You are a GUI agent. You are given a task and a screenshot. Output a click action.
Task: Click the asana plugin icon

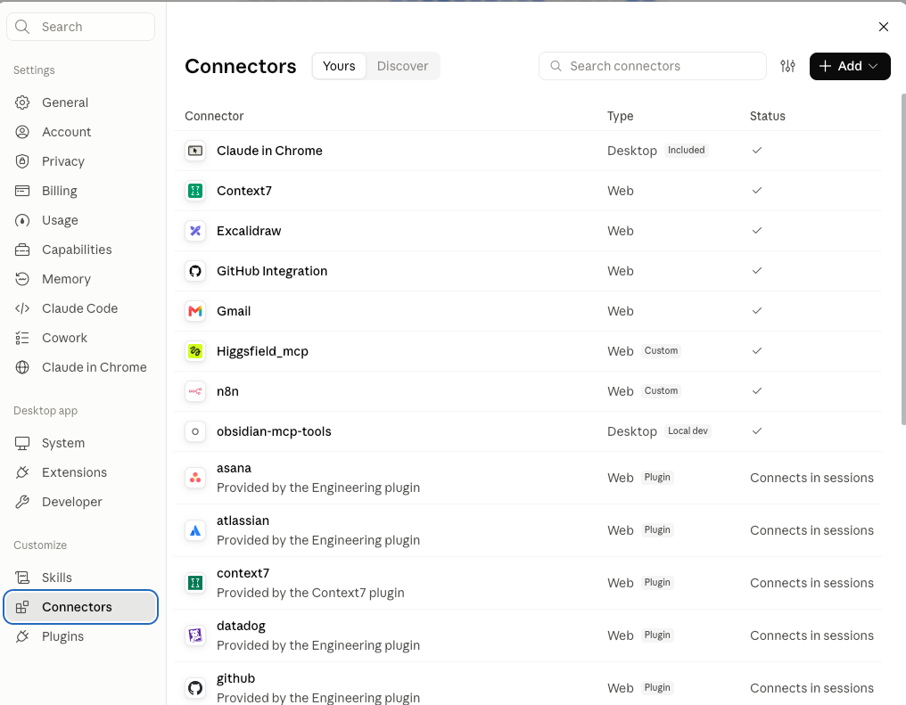point(195,478)
